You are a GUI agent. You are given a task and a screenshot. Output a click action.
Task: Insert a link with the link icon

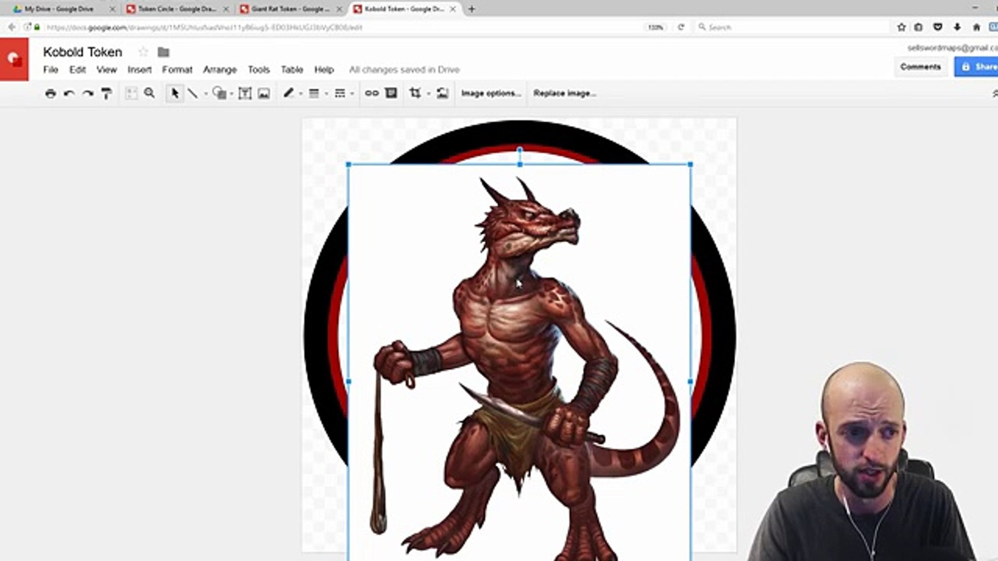coord(372,94)
